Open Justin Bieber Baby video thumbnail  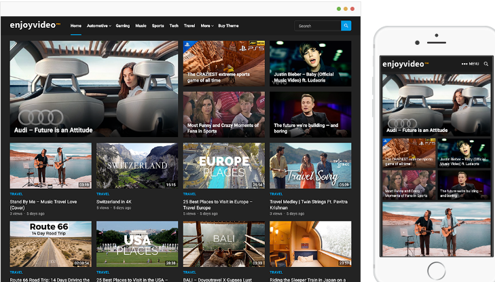310,63
